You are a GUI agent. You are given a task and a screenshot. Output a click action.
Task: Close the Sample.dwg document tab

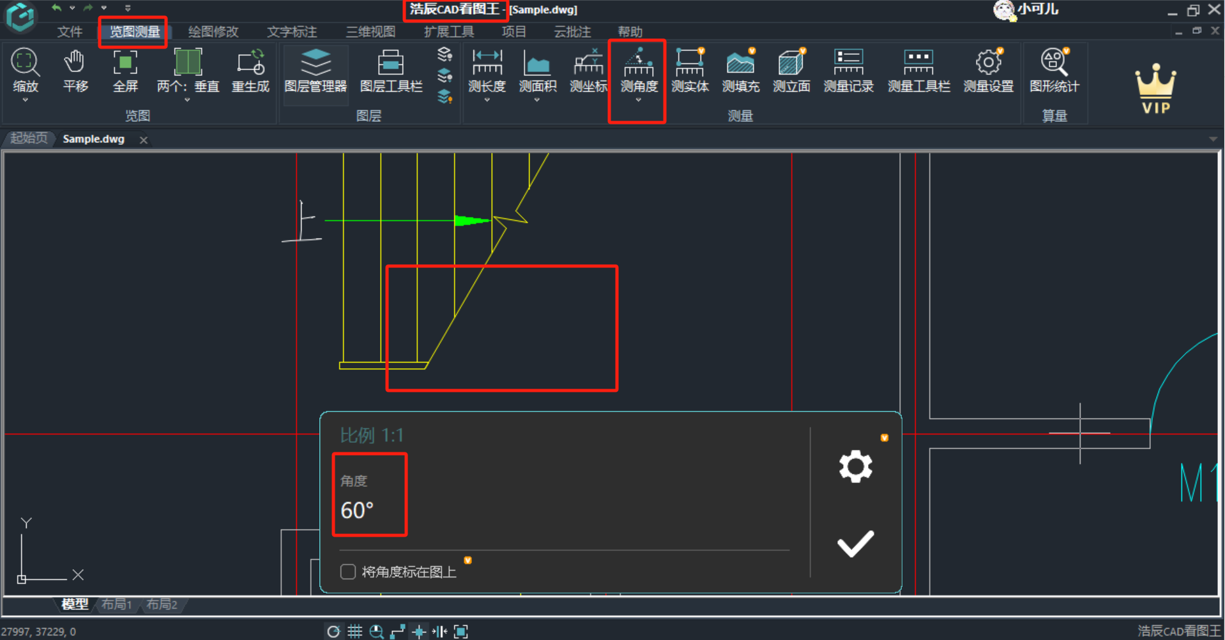[144, 140]
